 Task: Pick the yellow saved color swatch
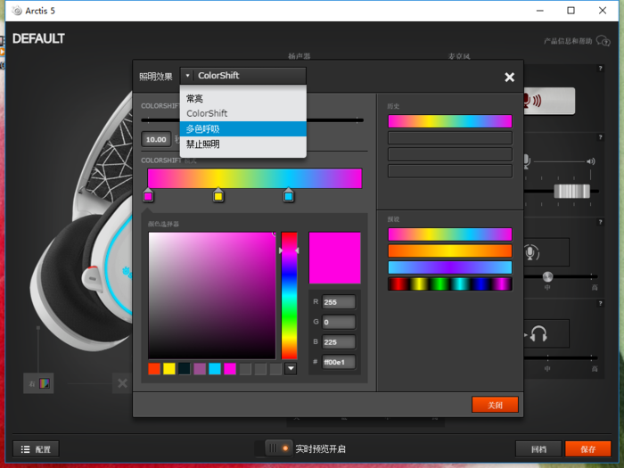click(x=169, y=369)
